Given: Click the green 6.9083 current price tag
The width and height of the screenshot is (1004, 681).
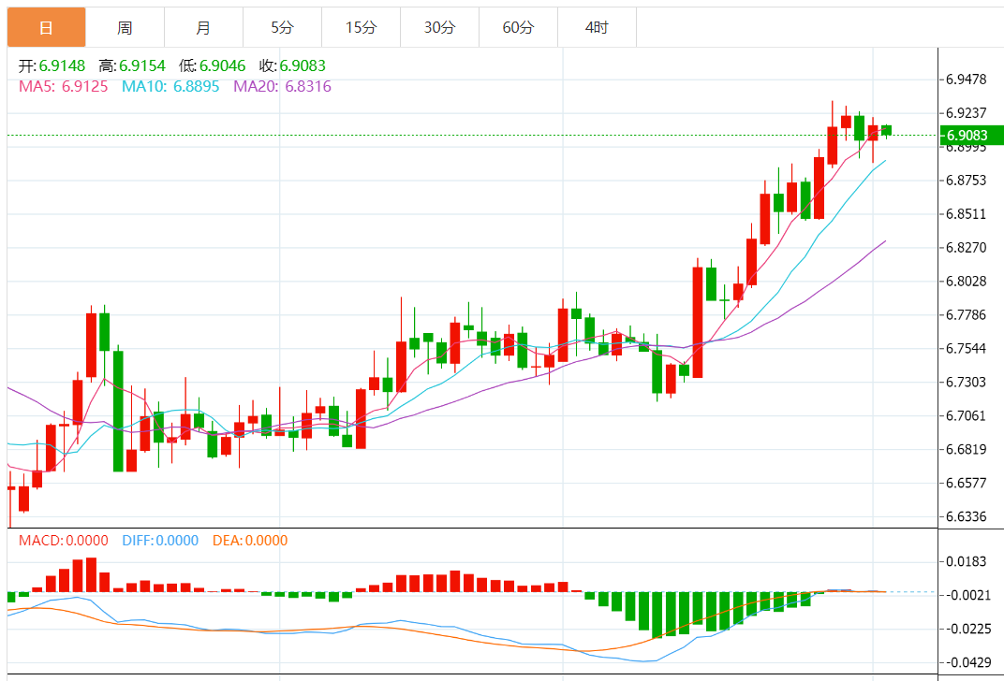Looking at the screenshot, I should (x=971, y=135).
